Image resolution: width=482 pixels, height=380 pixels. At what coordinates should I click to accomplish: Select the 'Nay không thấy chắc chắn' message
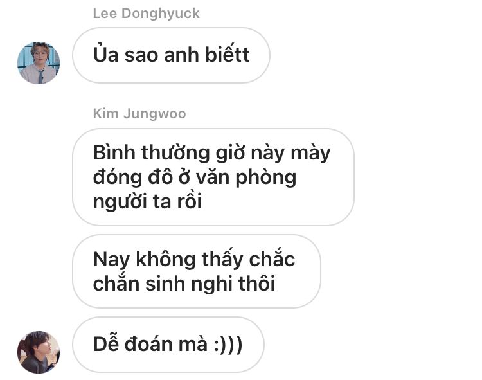coord(197,271)
